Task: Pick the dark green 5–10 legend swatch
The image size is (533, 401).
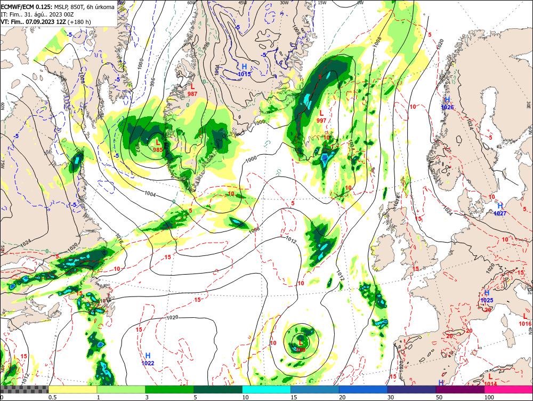Action: point(218,389)
